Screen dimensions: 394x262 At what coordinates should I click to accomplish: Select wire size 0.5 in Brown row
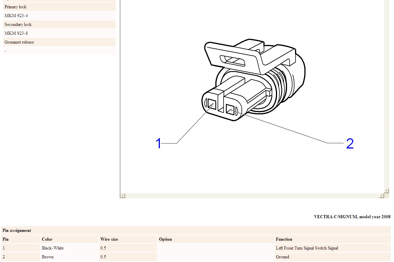tap(128, 257)
